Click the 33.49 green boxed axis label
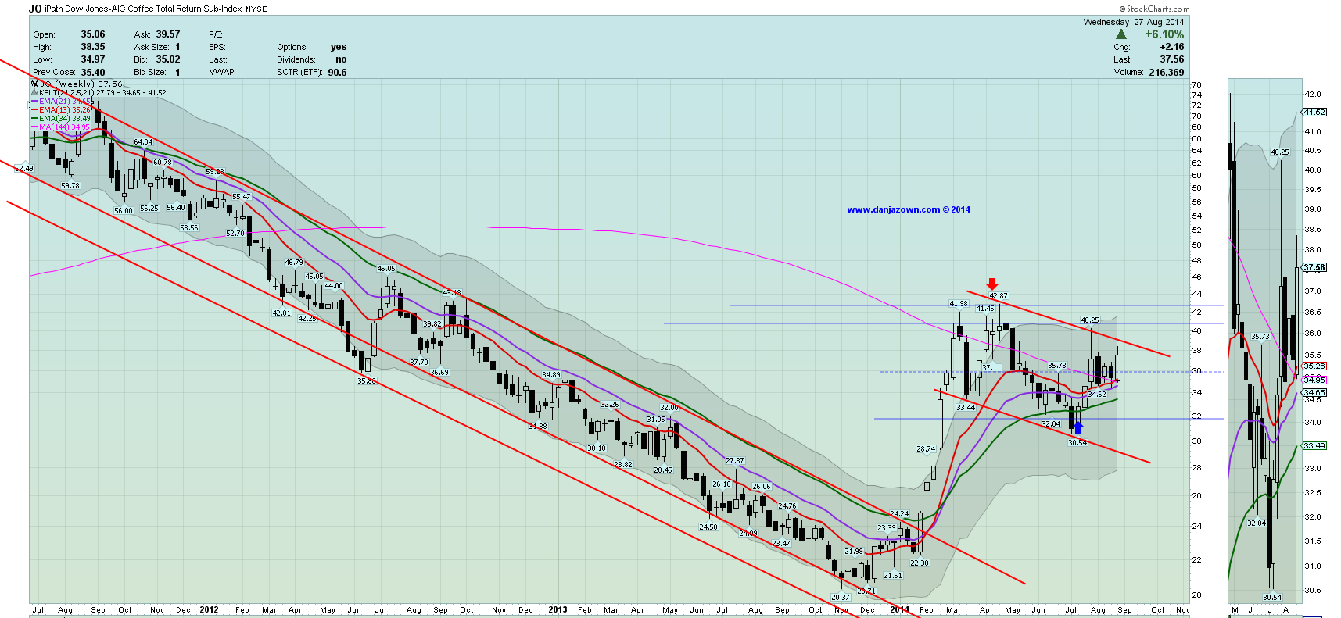The image size is (1341, 618). 1314,446
